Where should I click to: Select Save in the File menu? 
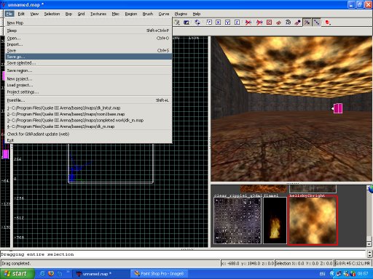click(x=88, y=50)
